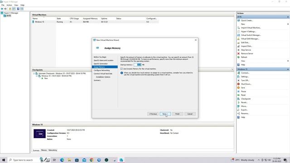Screen dimensions: 290x163
Task: Open notification center in system tray
Action: point(285,160)
